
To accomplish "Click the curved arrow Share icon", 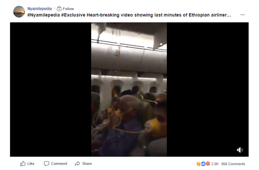I will point(77,164).
